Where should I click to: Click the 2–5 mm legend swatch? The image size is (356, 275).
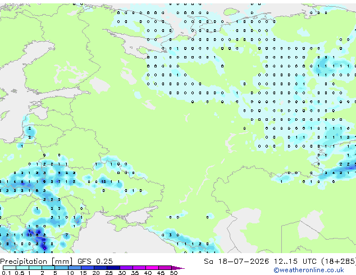[x=48, y=268]
